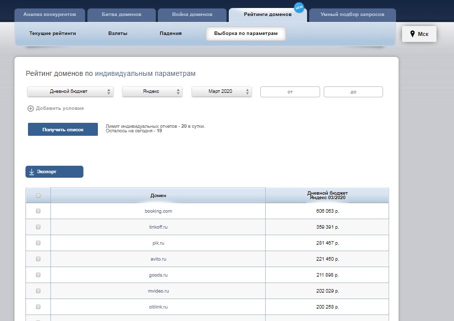Check the box for pik.ru row
The width and height of the screenshot is (454, 321).
[x=38, y=243]
